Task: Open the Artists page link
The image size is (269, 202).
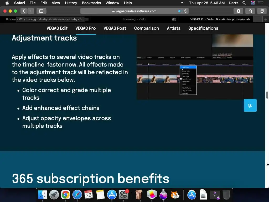Action: (x=174, y=28)
